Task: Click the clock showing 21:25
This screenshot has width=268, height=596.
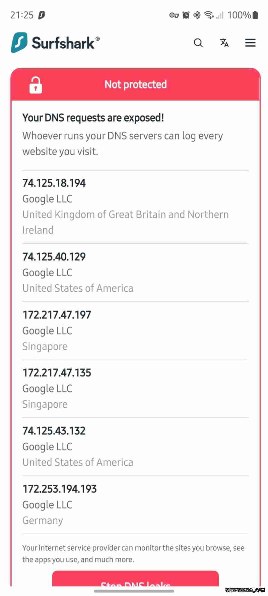Action: tap(22, 15)
